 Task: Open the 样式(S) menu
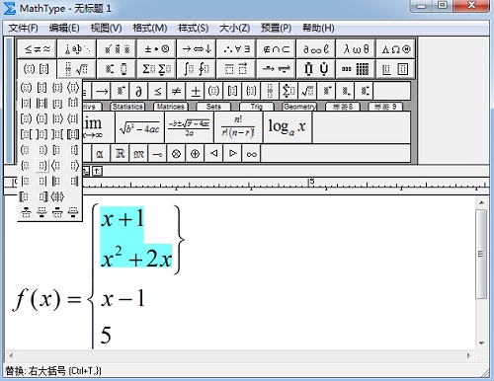pos(194,28)
